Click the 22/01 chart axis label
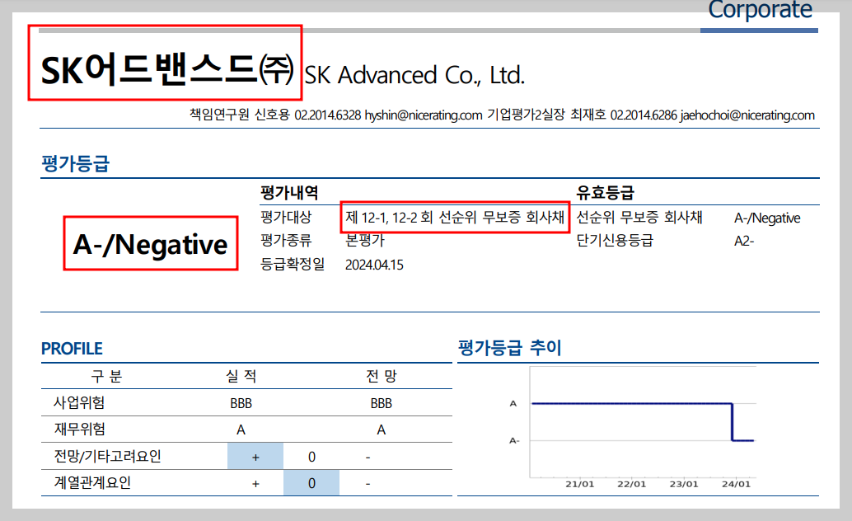852x521 pixels. pyautogui.click(x=631, y=484)
